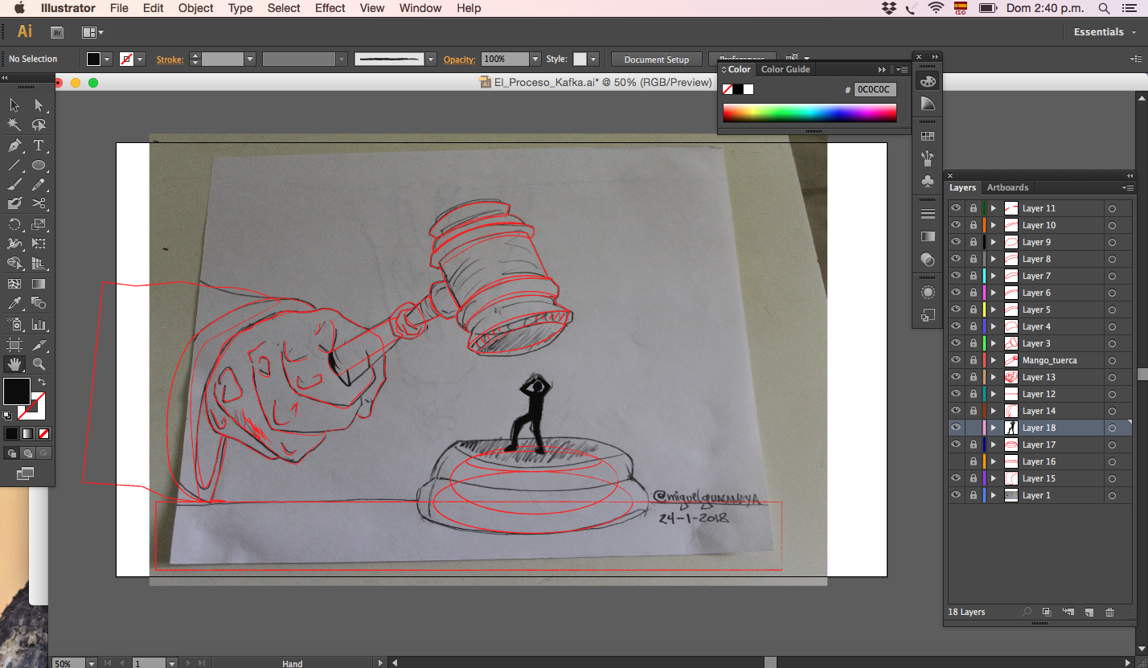The width and height of the screenshot is (1148, 668).
Task: Expand Layer 11 contents triangle
Action: (x=994, y=208)
